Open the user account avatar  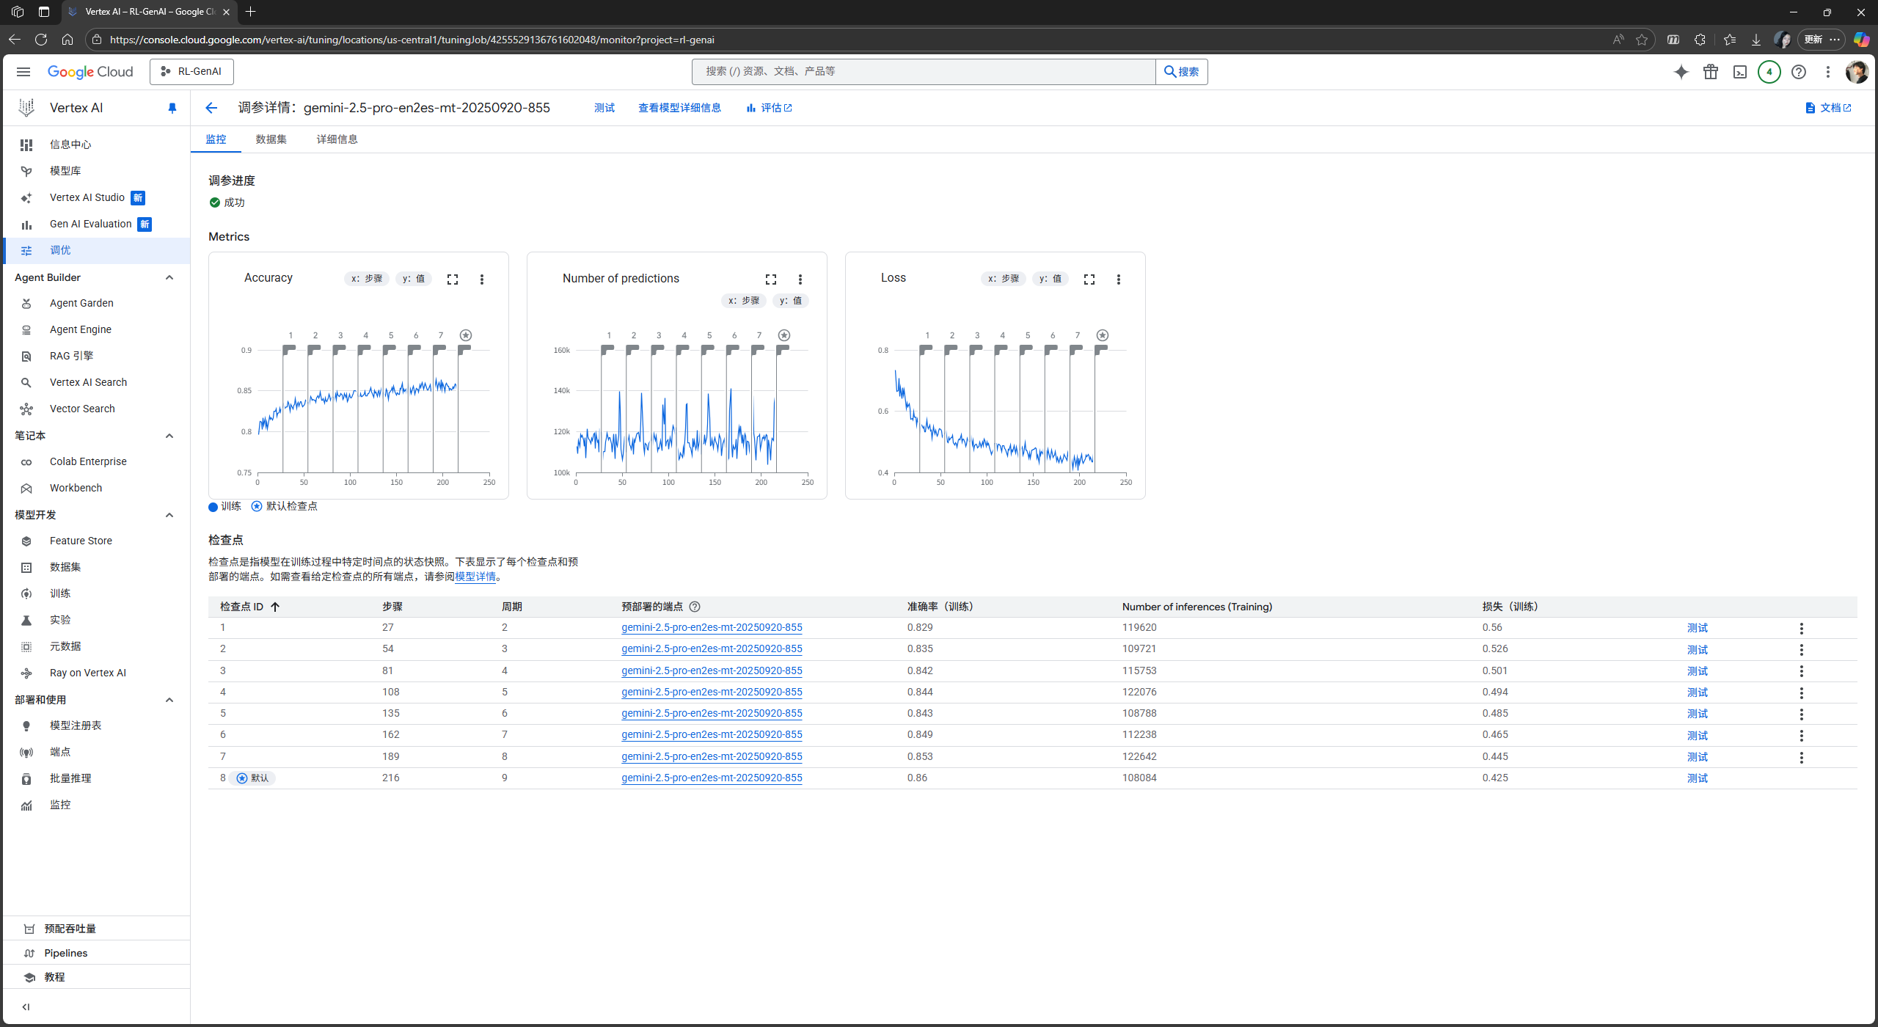(x=1857, y=72)
